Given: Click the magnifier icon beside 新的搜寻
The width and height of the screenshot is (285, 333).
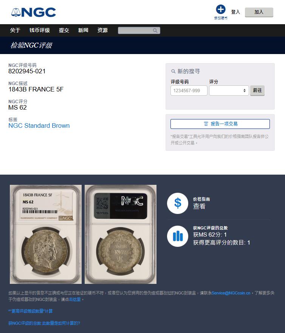Looking at the screenshot, I should (x=173, y=71).
